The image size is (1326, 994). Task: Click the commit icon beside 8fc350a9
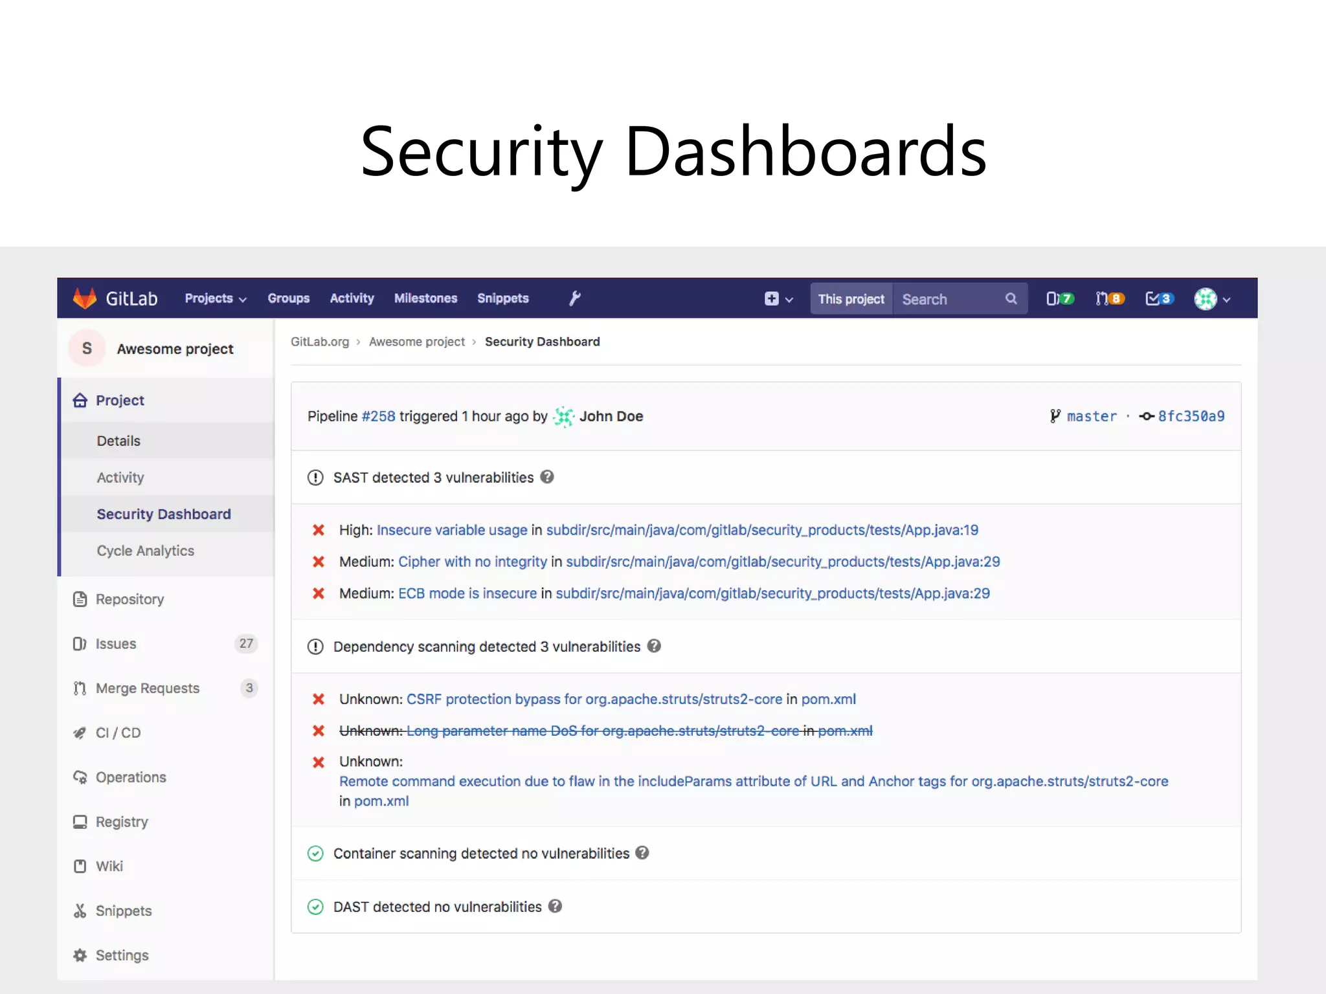click(x=1147, y=416)
